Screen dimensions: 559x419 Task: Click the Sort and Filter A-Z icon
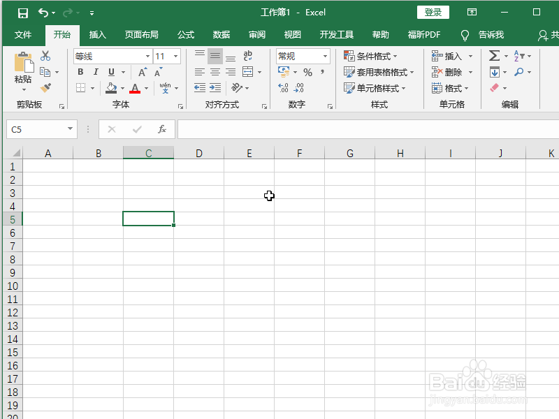click(518, 56)
